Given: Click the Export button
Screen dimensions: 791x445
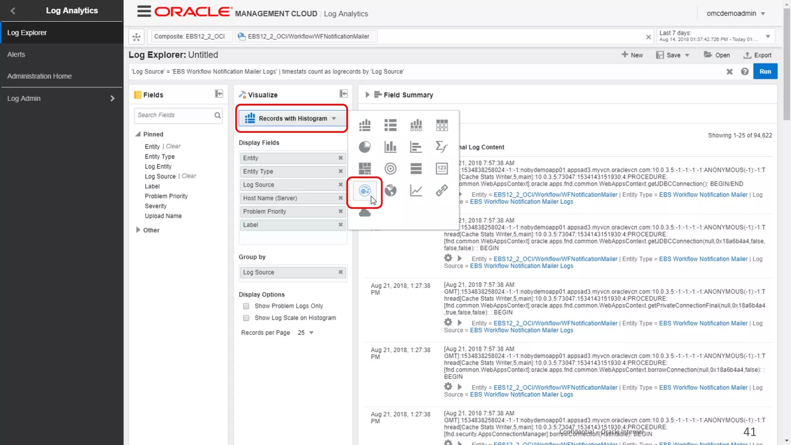Looking at the screenshot, I should pyautogui.click(x=757, y=55).
